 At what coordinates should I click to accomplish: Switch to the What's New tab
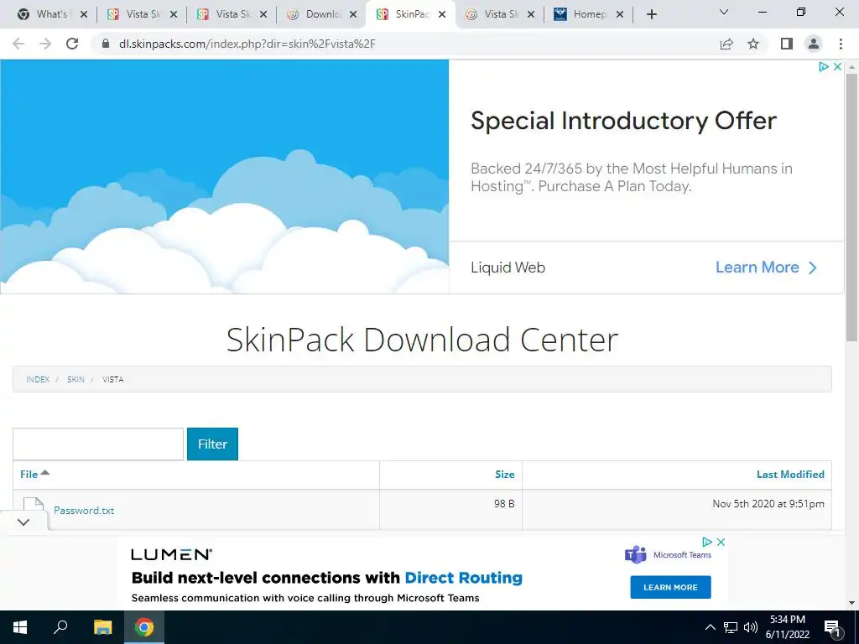coord(51,14)
